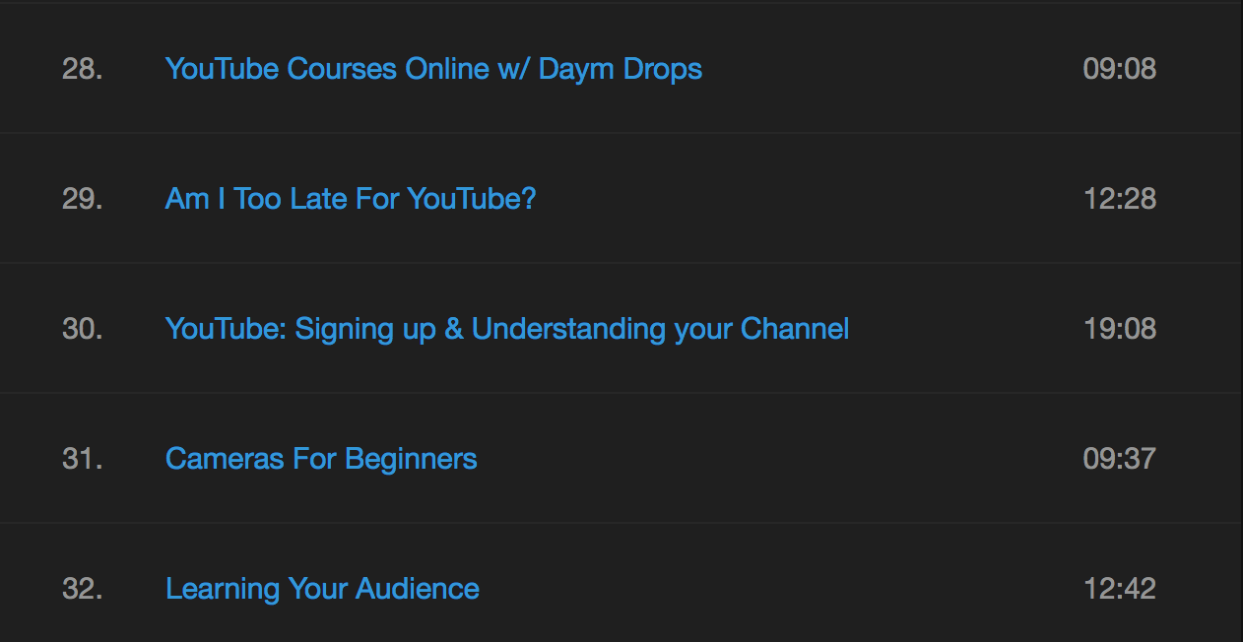Open "YouTube: Signing up & Understanding your Channel"
The height and width of the screenshot is (642, 1243).
pyautogui.click(x=507, y=329)
